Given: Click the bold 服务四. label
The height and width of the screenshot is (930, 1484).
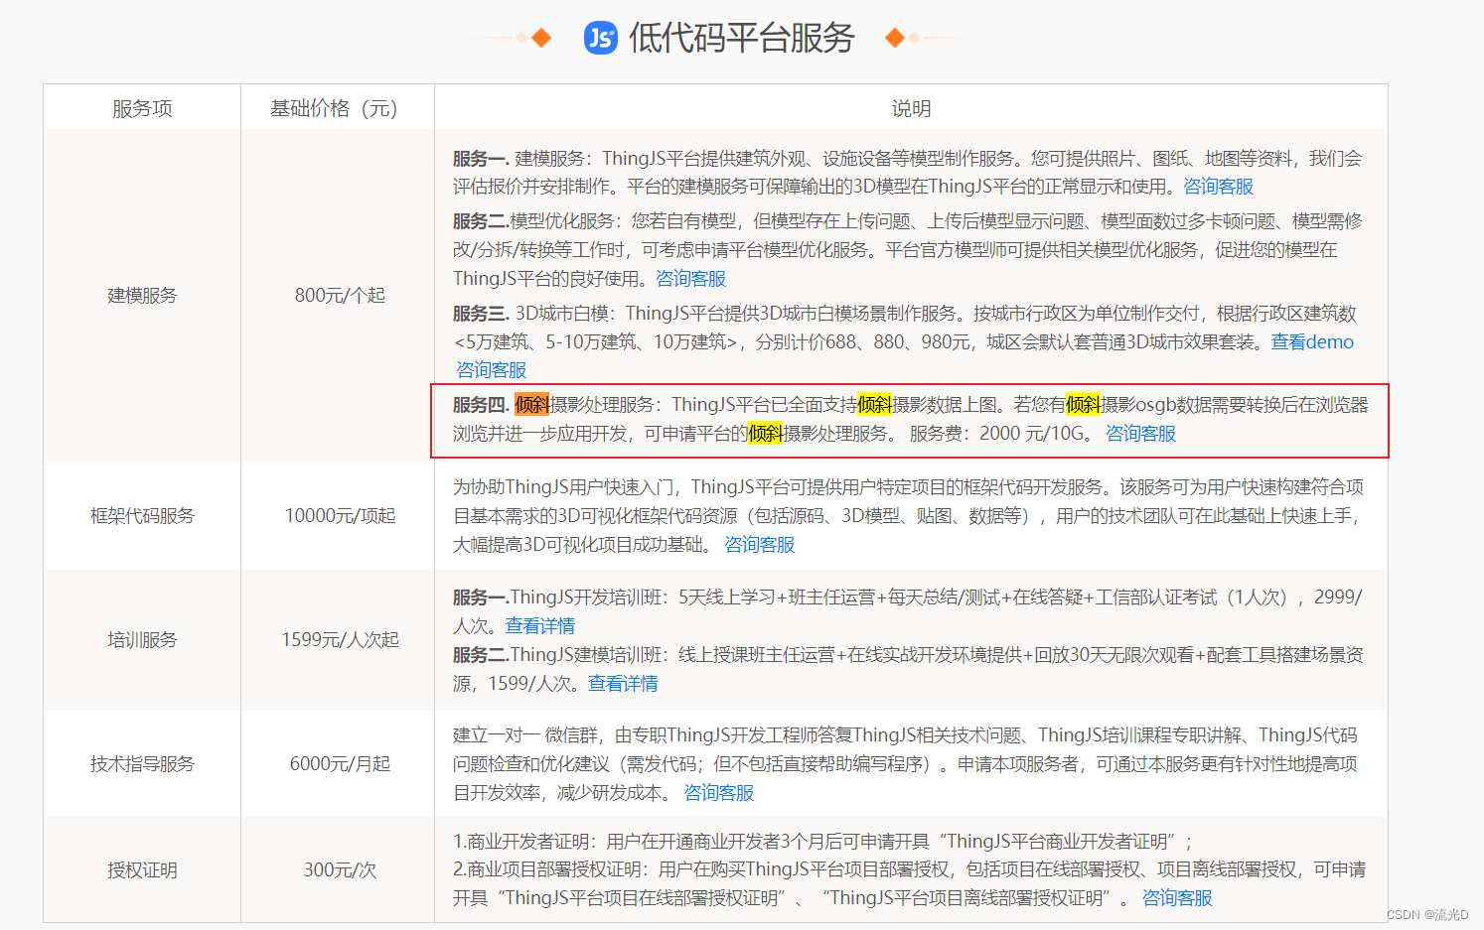Looking at the screenshot, I should pyautogui.click(x=481, y=405).
